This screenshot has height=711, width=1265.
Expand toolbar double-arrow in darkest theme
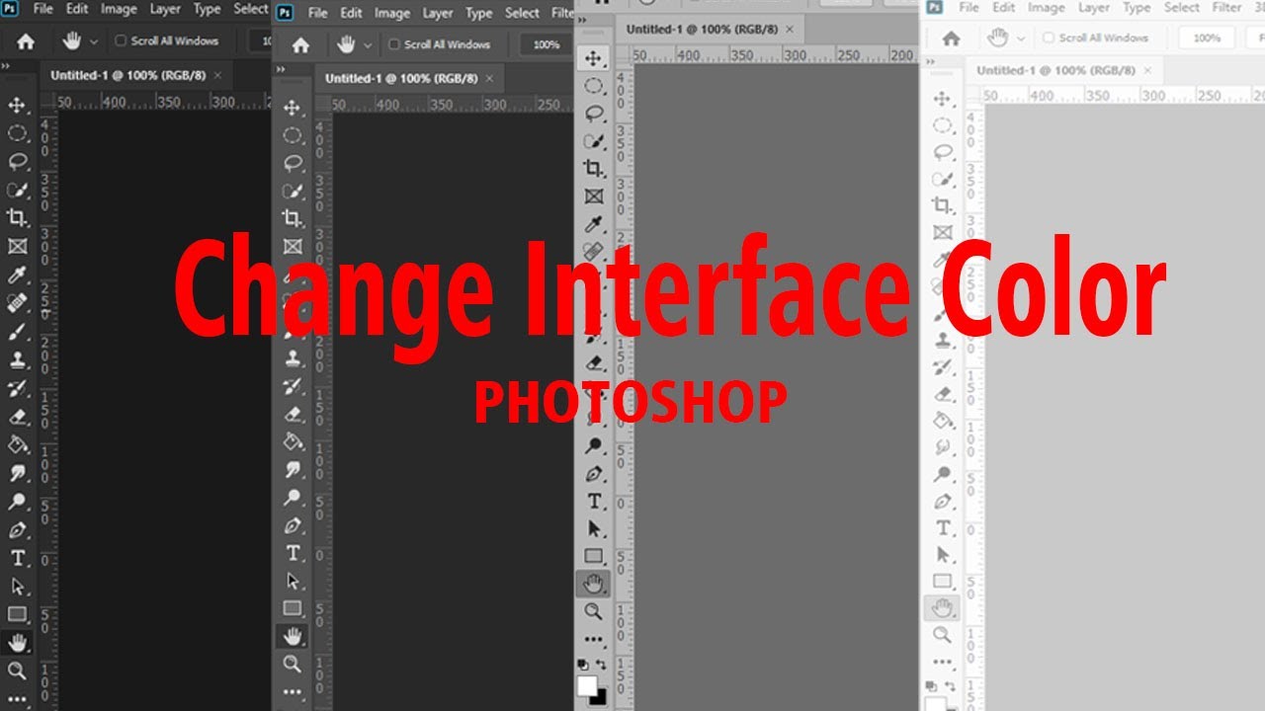pos(6,66)
